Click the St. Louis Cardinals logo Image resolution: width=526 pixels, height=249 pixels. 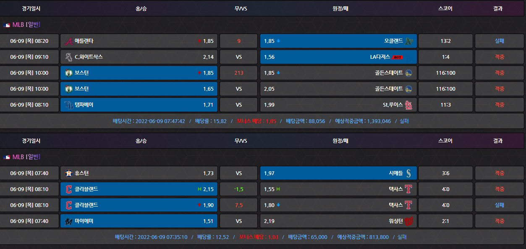click(x=409, y=105)
